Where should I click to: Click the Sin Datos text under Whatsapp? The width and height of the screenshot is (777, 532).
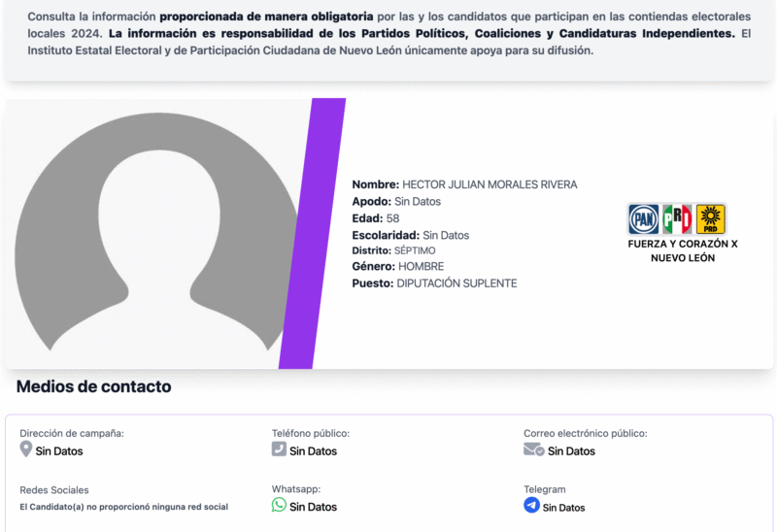[x=313, y=507]
